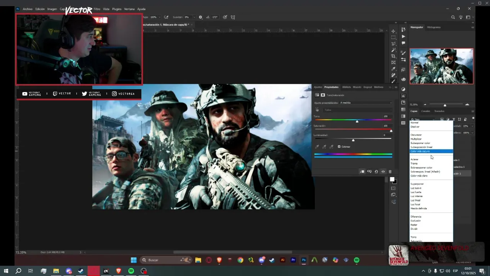Toggle the layer filter on/off switch

473,118
